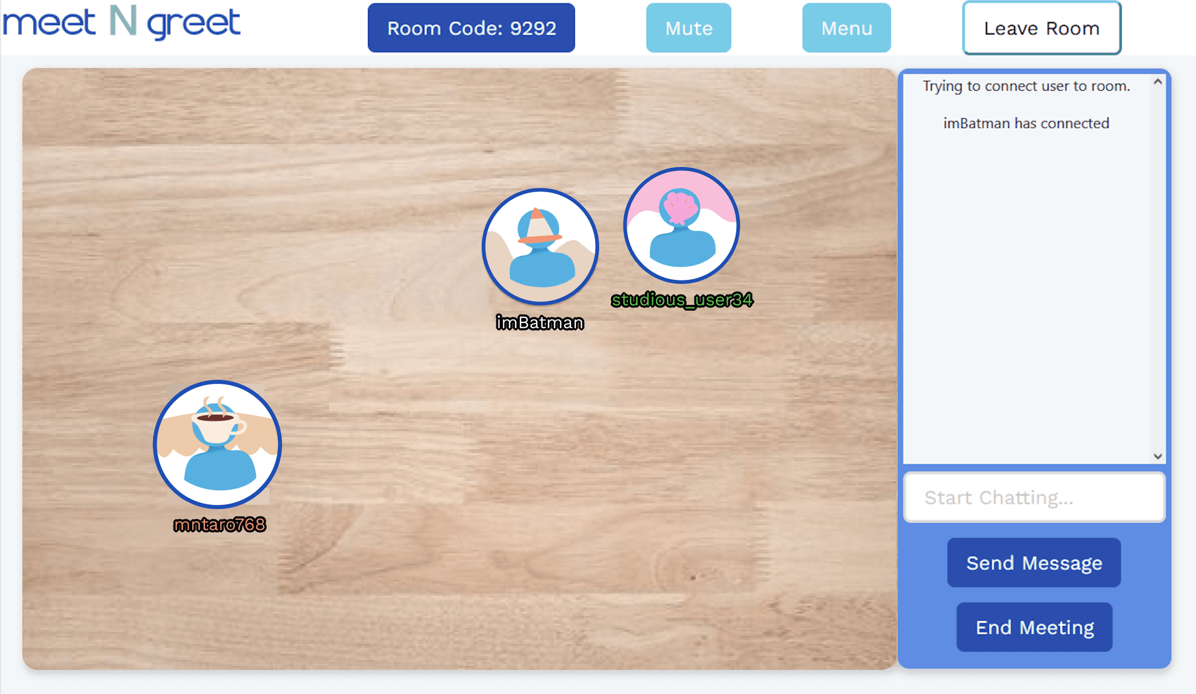The width and height of the screenshot is (1196, 694).
Task: Click the chat scrollbar up arrow
Action: tap(1158, 82)
